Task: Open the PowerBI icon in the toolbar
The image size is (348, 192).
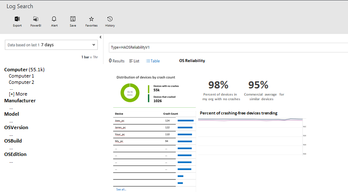Action: (x=35, y=19)
